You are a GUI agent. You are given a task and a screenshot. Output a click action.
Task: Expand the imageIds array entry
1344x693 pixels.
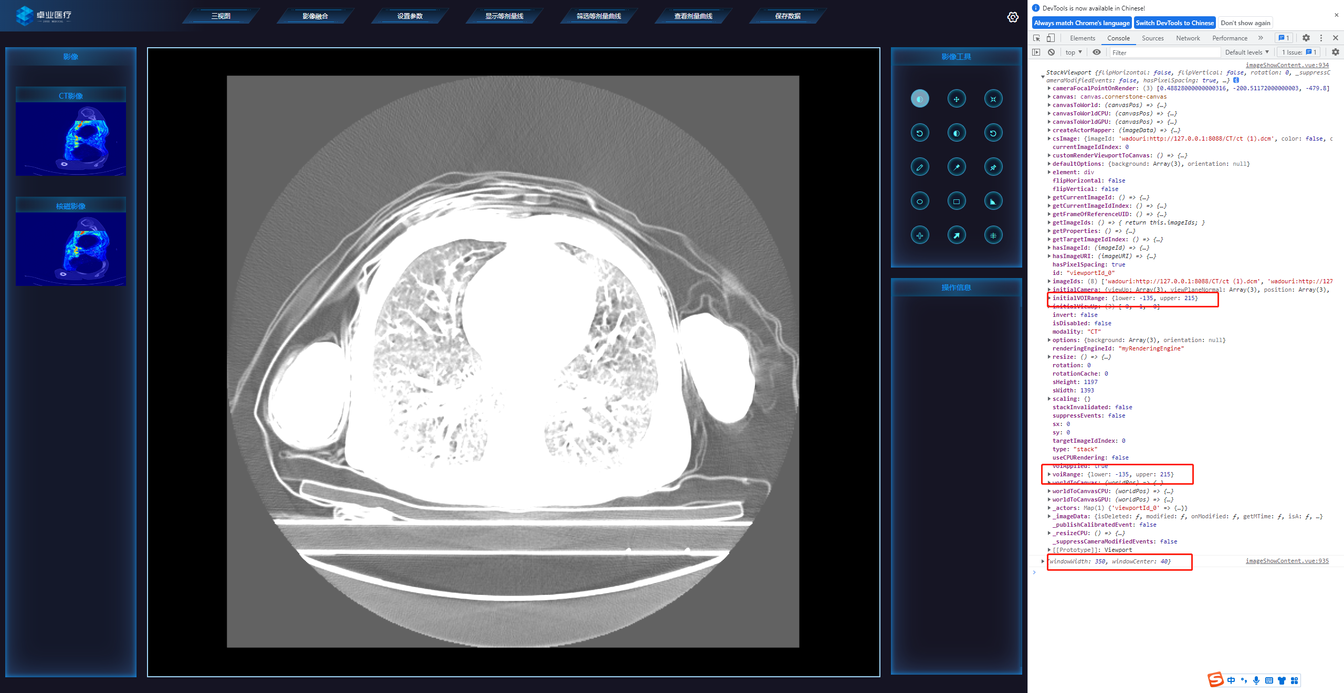coord(1049,281)
